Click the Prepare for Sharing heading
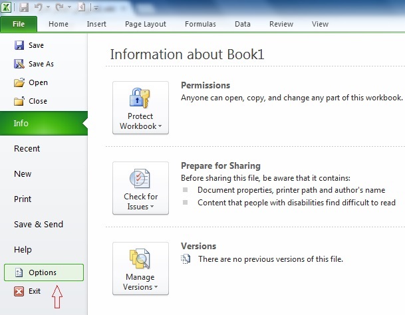Screen dimensions: 405x315 221,165
